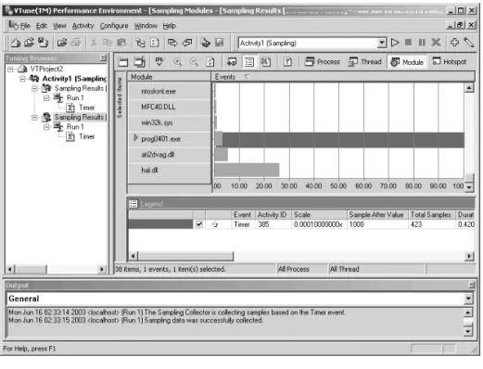Toggle the legend list view icon
This screenshot has width=483, height=369.
[x=249, y=62]
